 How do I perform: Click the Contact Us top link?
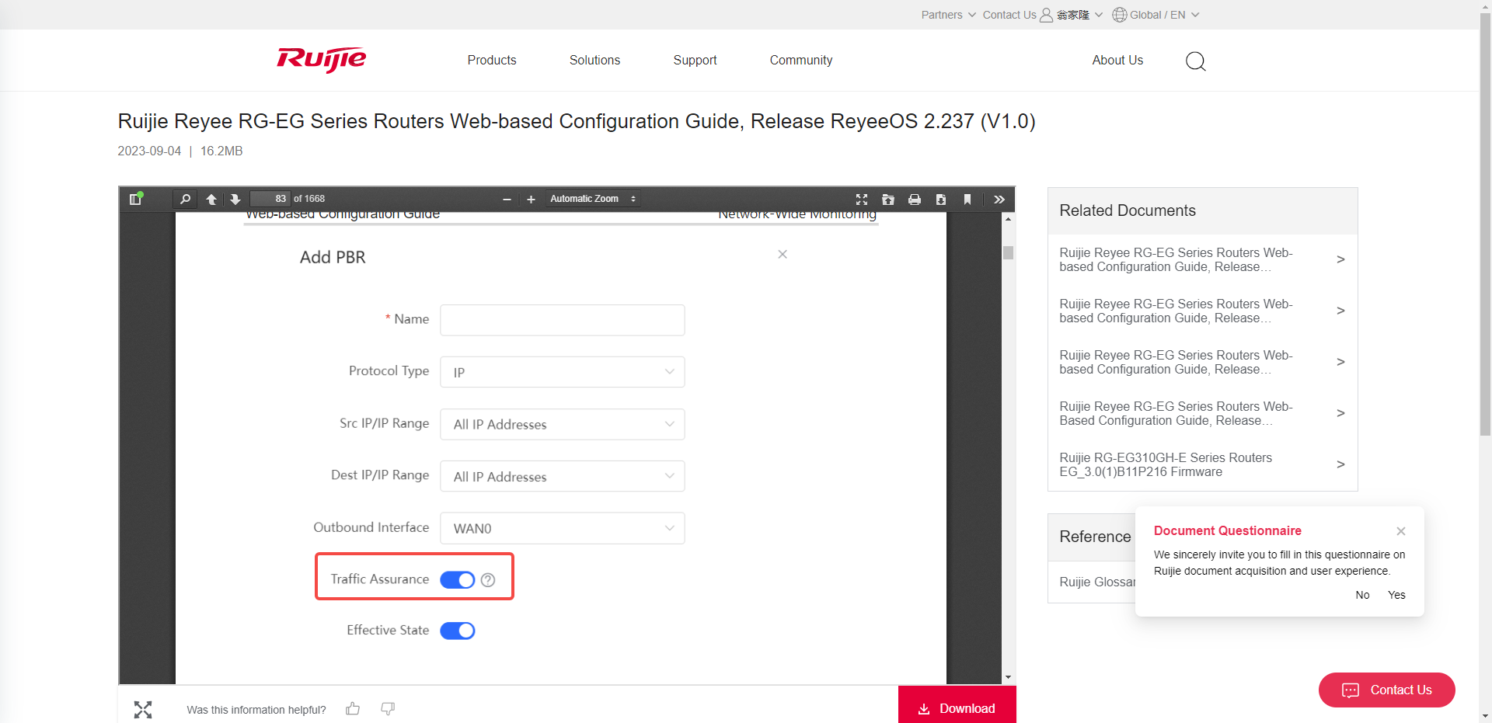[1009, 15]
